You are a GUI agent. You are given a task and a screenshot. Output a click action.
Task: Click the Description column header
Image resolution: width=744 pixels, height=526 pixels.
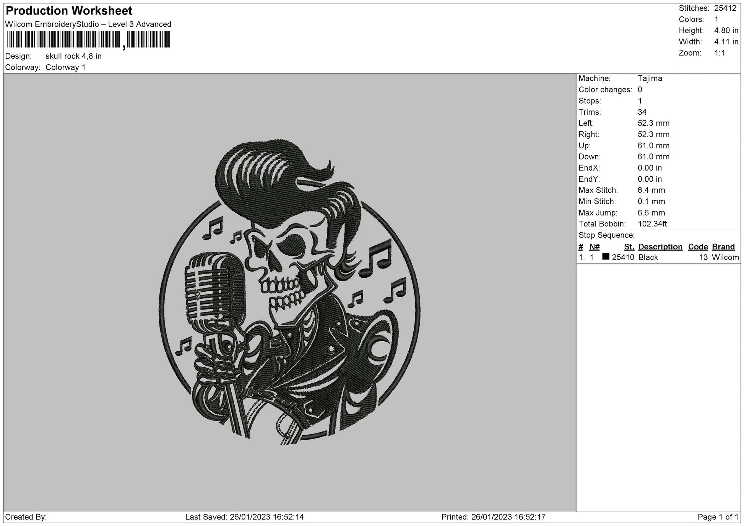click(x=660, y=247)
